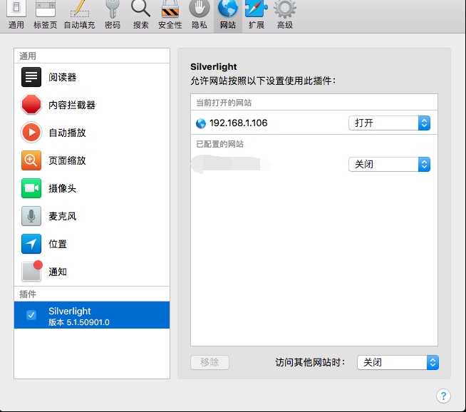Open 关闭 dropdown for the configured website
466x412 pixels.
point(389,164)
